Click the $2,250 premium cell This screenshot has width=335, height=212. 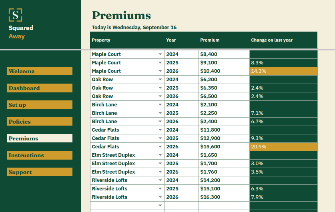[224, 113]
